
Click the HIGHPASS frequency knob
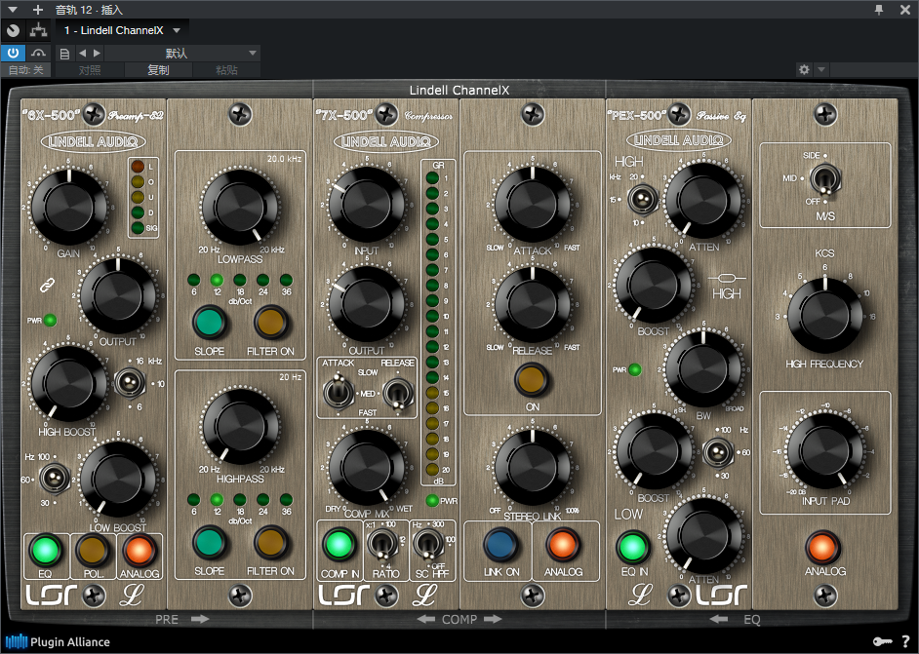[x=240, y=426]
